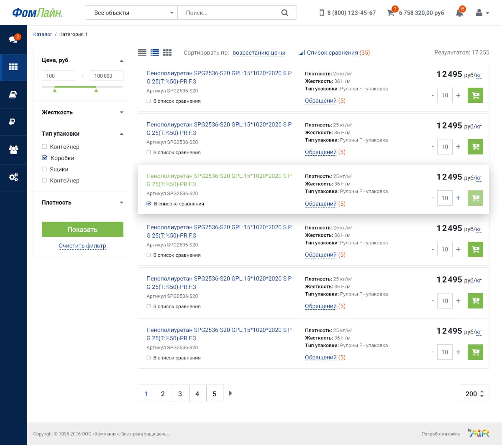Go to page 3 in pagination
Screen dimensions: 502x445
pyautogui.click(x=180, y=394)
